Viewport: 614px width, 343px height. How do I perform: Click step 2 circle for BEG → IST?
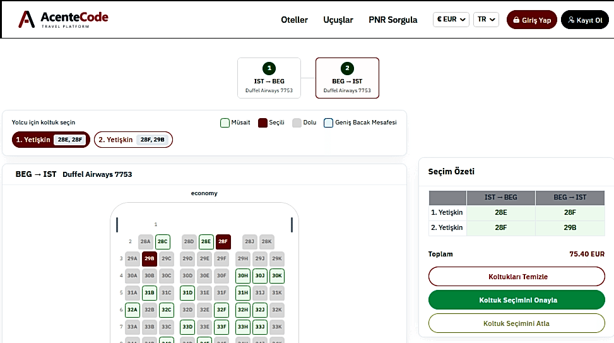pyautogui.click(x=347, y=68)
